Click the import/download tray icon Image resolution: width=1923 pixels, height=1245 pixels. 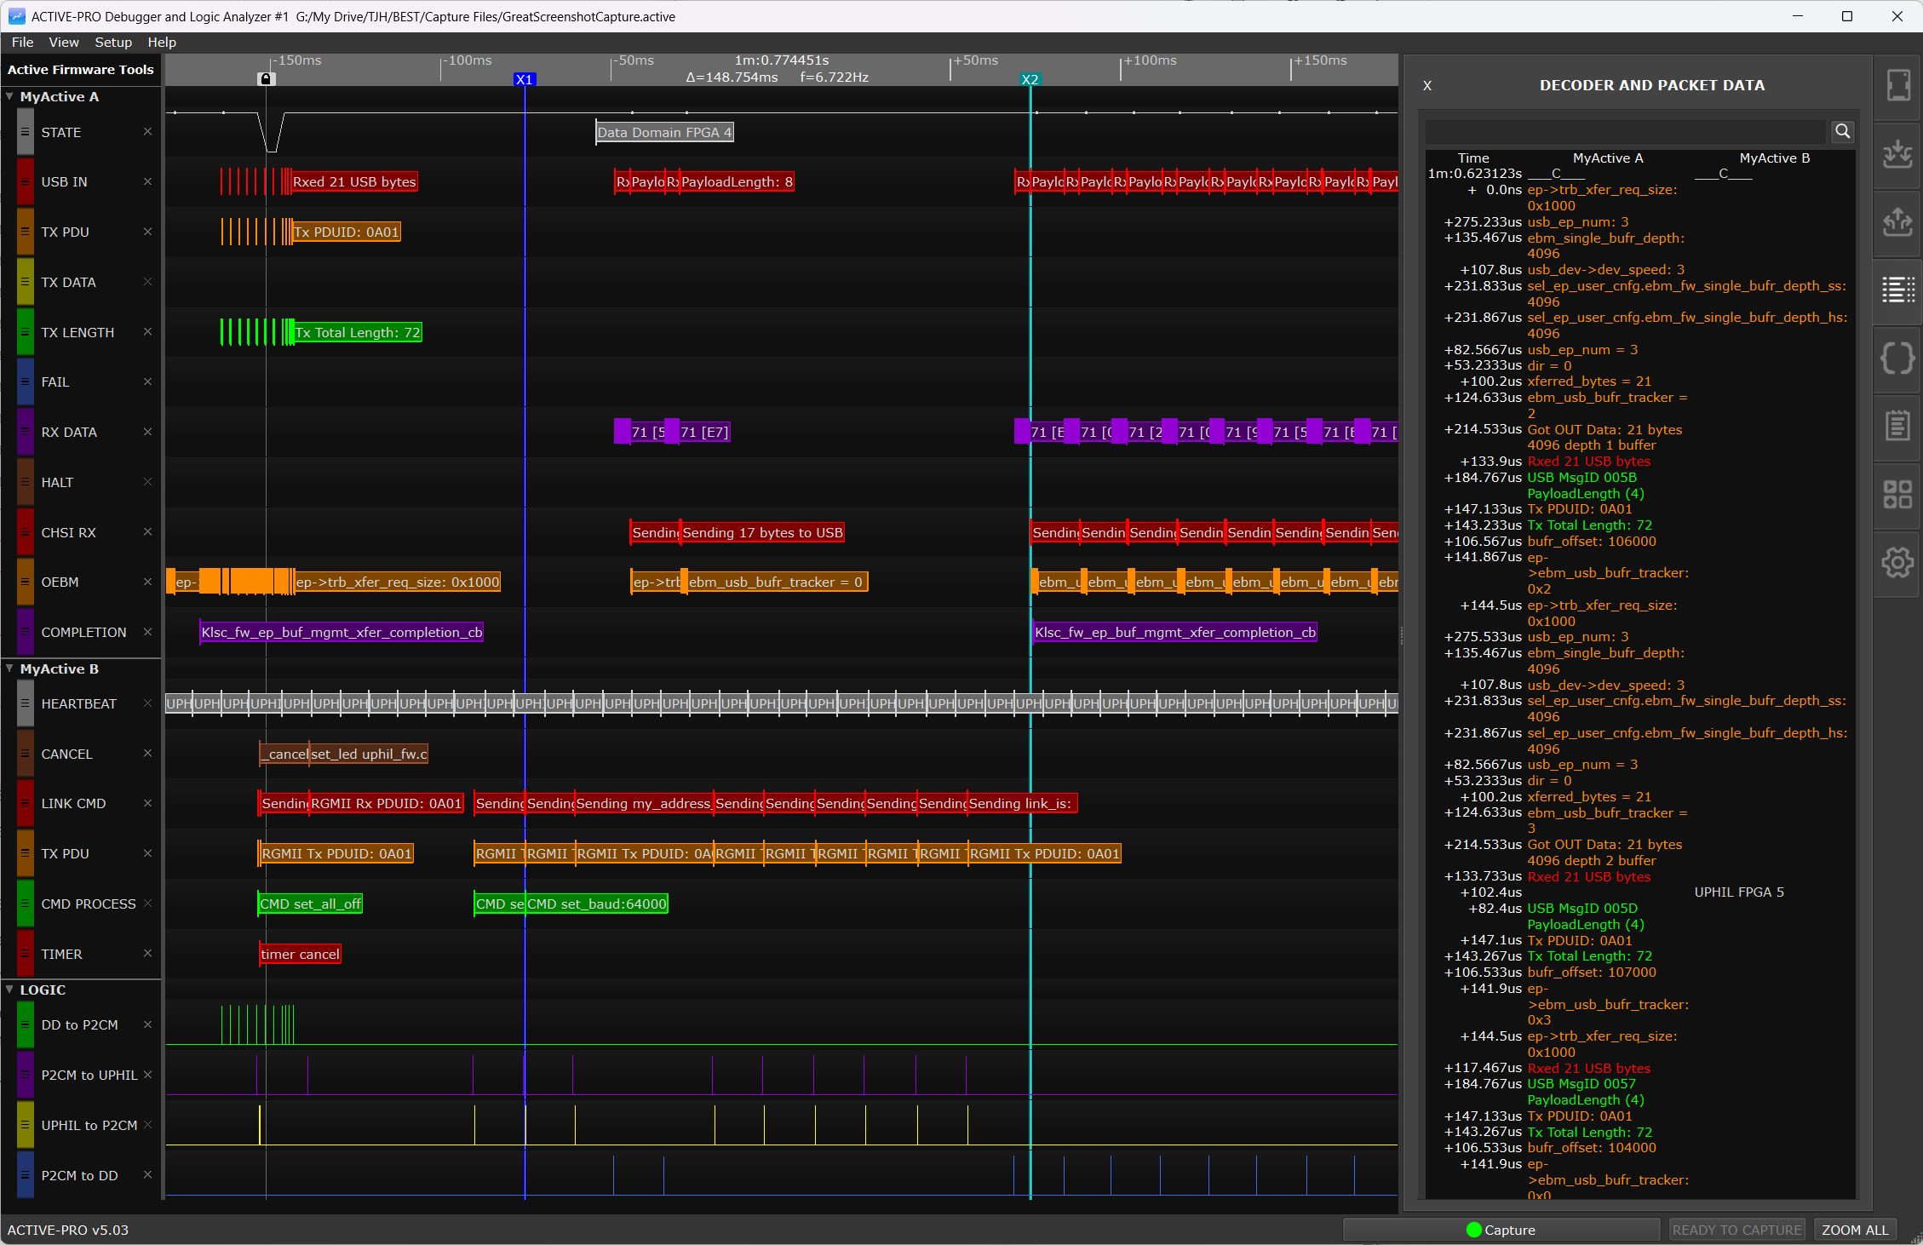click(1897, 153)
